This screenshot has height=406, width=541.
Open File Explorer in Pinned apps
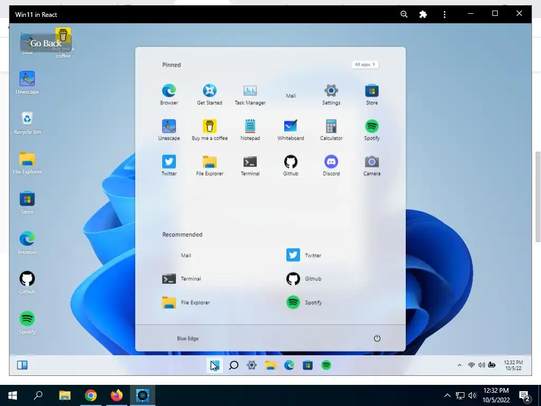point(209,165)
